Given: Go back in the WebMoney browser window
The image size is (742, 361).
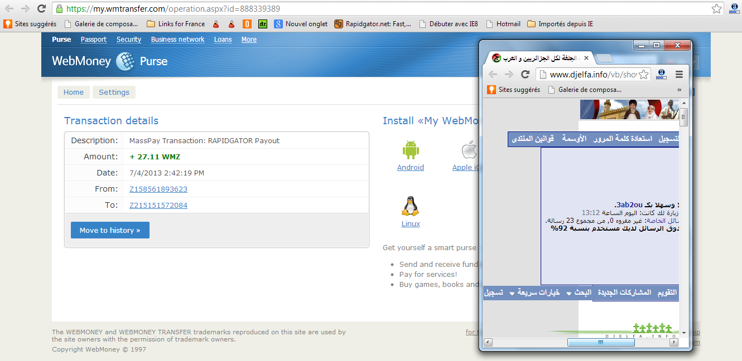Looking at the screenshot, I should (9, 9).
